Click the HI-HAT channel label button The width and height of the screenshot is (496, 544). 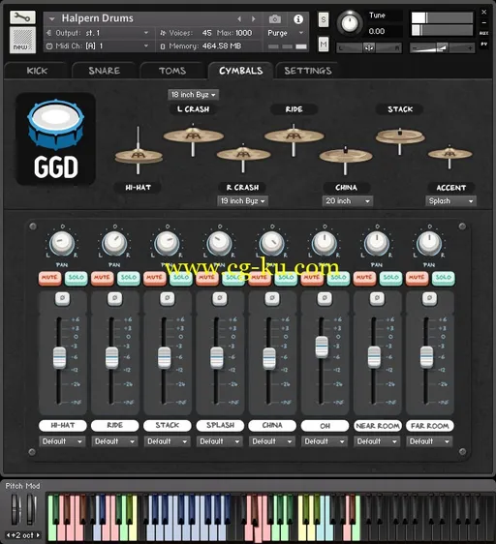coord(63,425)
